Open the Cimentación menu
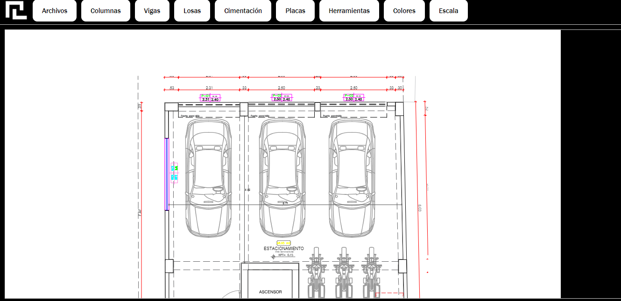621x301 pixels. tap(243, 11)
